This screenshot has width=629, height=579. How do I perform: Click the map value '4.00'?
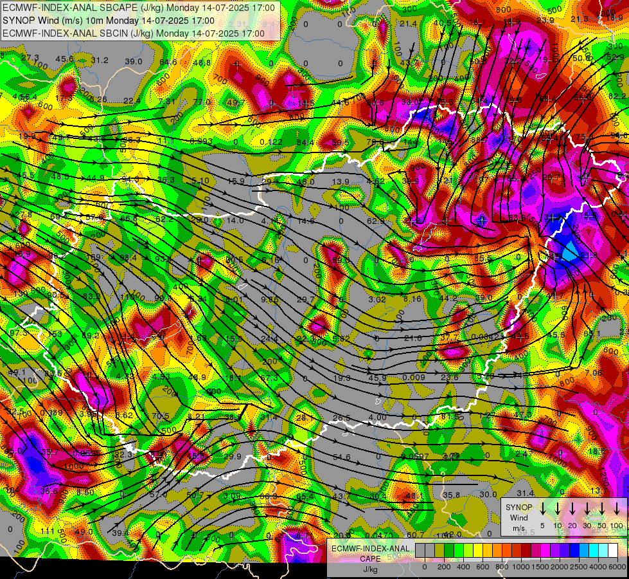[x=378, y=417]
